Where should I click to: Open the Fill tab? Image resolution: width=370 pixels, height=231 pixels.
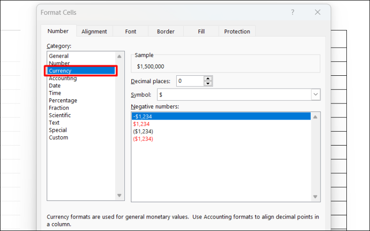point(201,31)
